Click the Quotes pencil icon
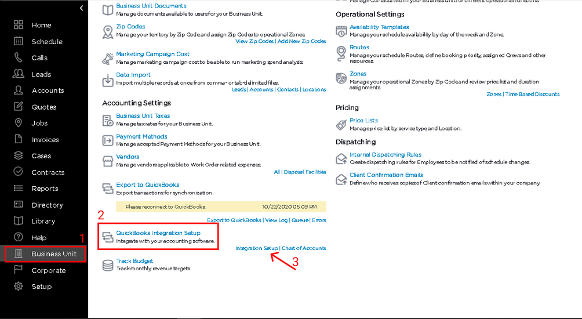582x319 pixels. coord(18,107)
